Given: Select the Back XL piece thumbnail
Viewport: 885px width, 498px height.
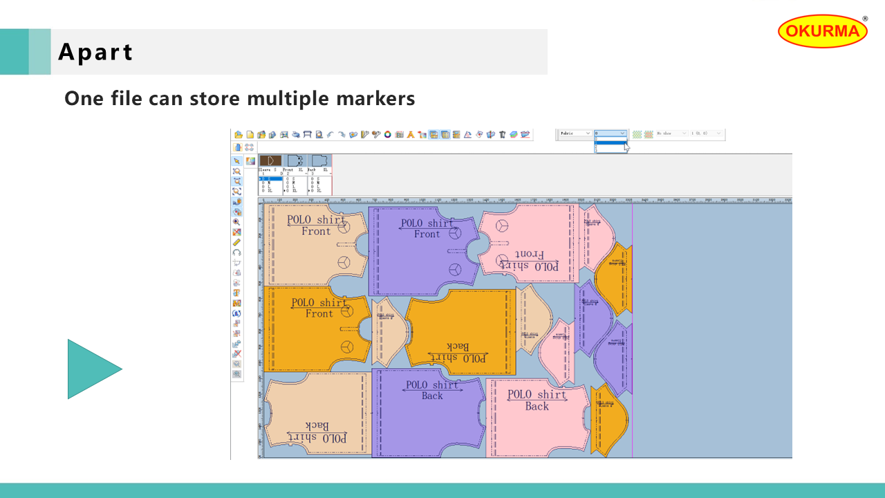Looking at the screenshot, I should coord(319,160).
